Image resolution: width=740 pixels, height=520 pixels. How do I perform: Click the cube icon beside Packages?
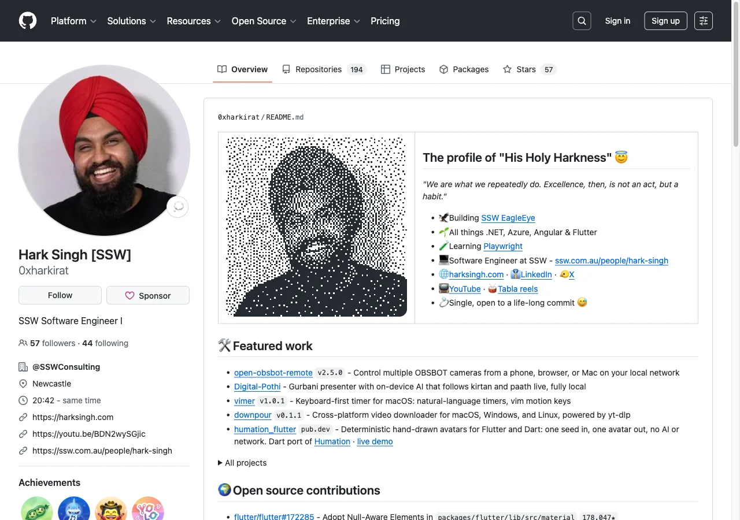tap(444, 69)
